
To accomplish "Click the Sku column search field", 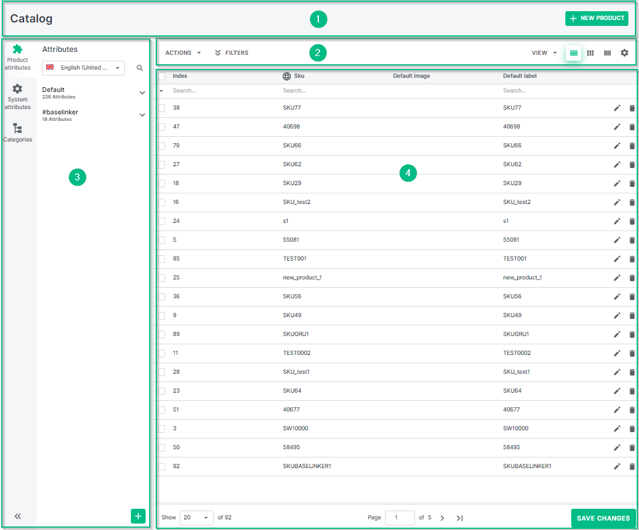I will [x=330, y=91].
